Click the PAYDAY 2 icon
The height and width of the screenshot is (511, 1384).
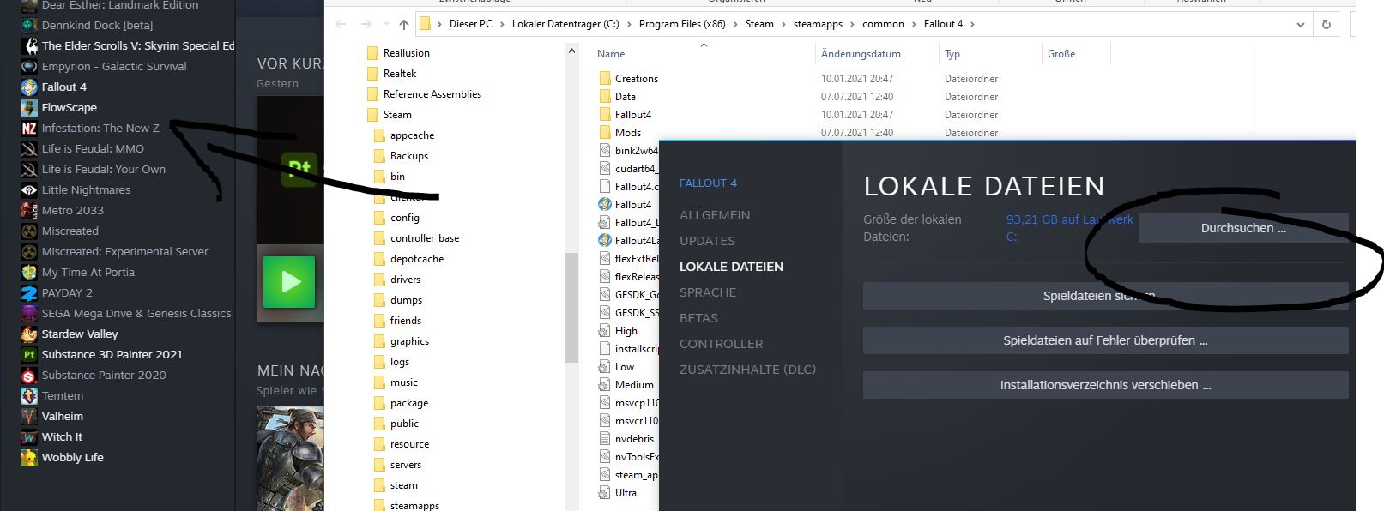[x=29, y=292]
